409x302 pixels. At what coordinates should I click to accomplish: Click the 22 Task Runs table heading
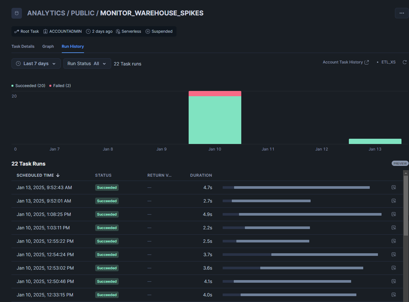(28, 164)
